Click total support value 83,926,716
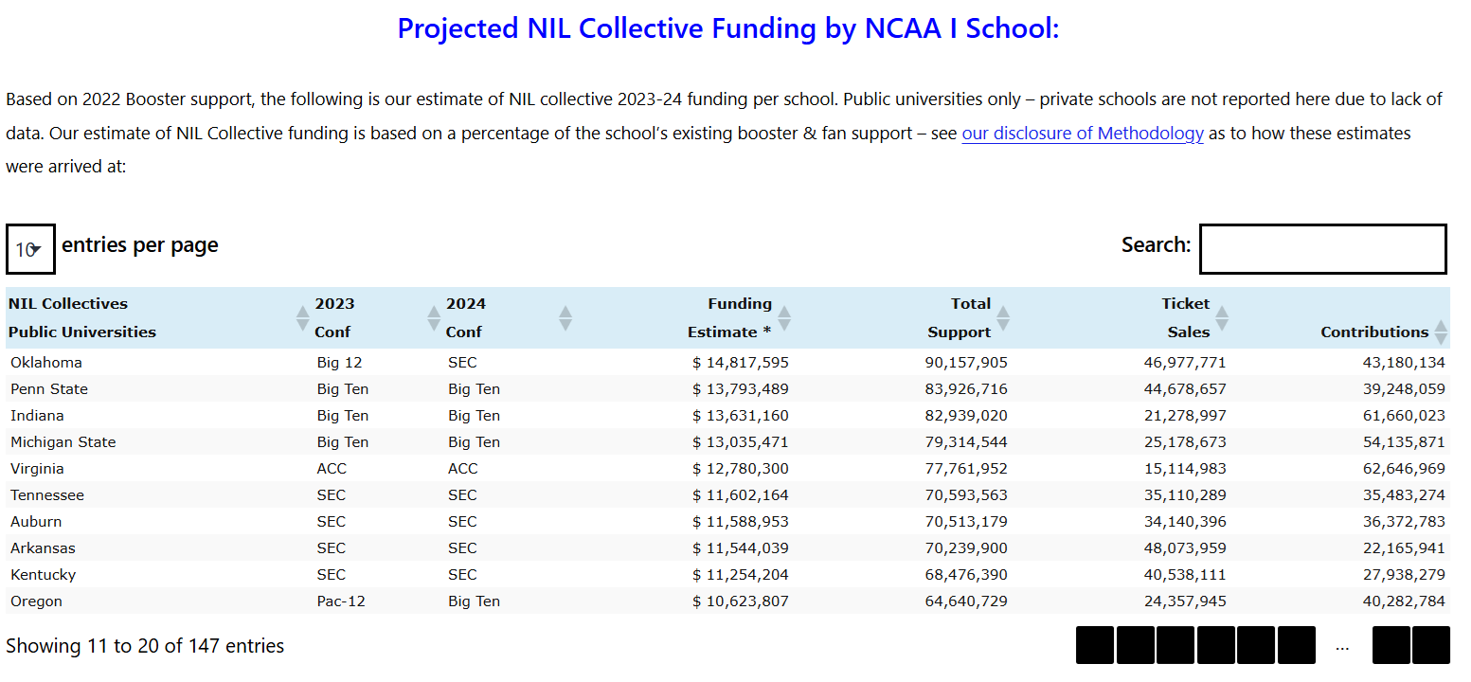This screenshot has height=682, width=1471. coord(966,389)
